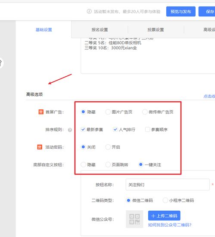This screenshot has width=215, height=237.
Task: Open the 报名设置 tab
Action: pyautogui.click(x=100, y=30)
